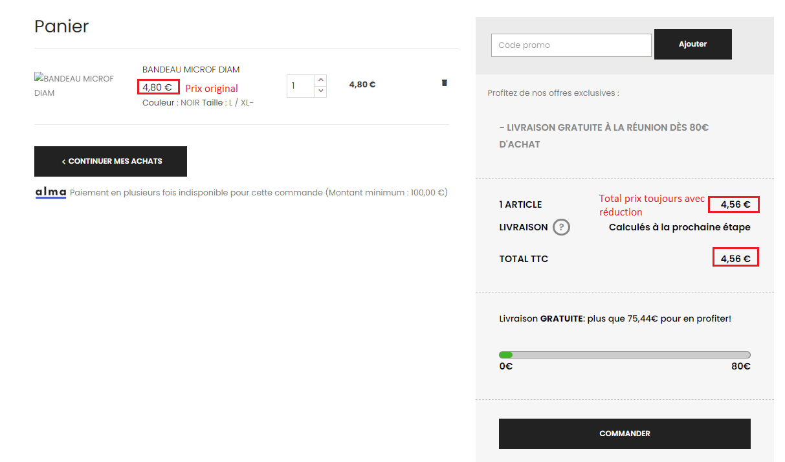
Task: Click the Couleur NOIR Taille L / XL text
Action: pos(197,103)
